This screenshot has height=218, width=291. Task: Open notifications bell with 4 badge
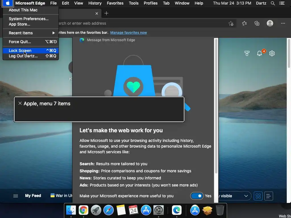coord(260,53)
